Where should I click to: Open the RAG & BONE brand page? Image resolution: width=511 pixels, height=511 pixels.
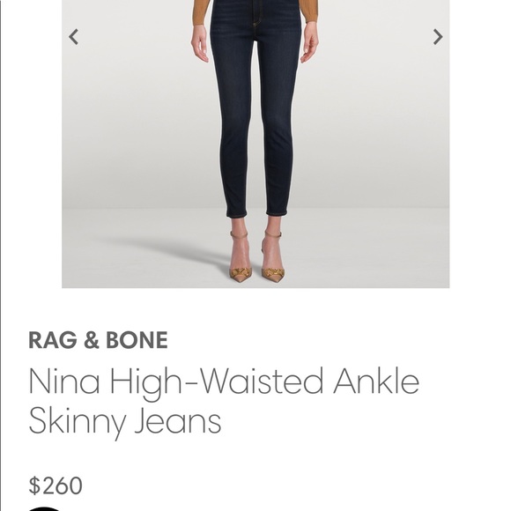click(x=98, y=340)
